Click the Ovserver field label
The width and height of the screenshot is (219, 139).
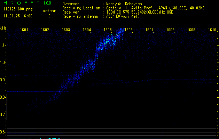71,4
